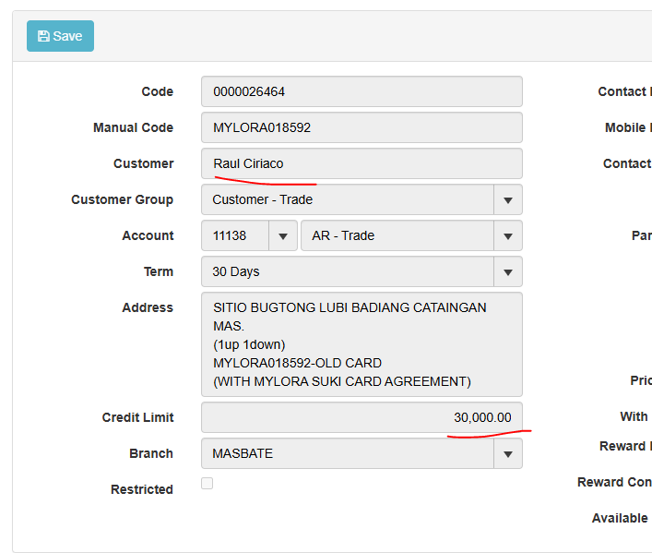Click the "Credit Limit" field label
The image size is (652, 553).
pyautogui.click(x=137, y=417)
